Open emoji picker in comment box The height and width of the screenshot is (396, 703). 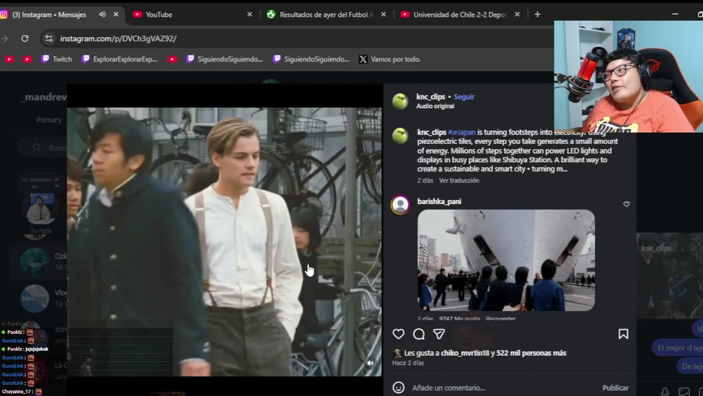tap(398, 388)
